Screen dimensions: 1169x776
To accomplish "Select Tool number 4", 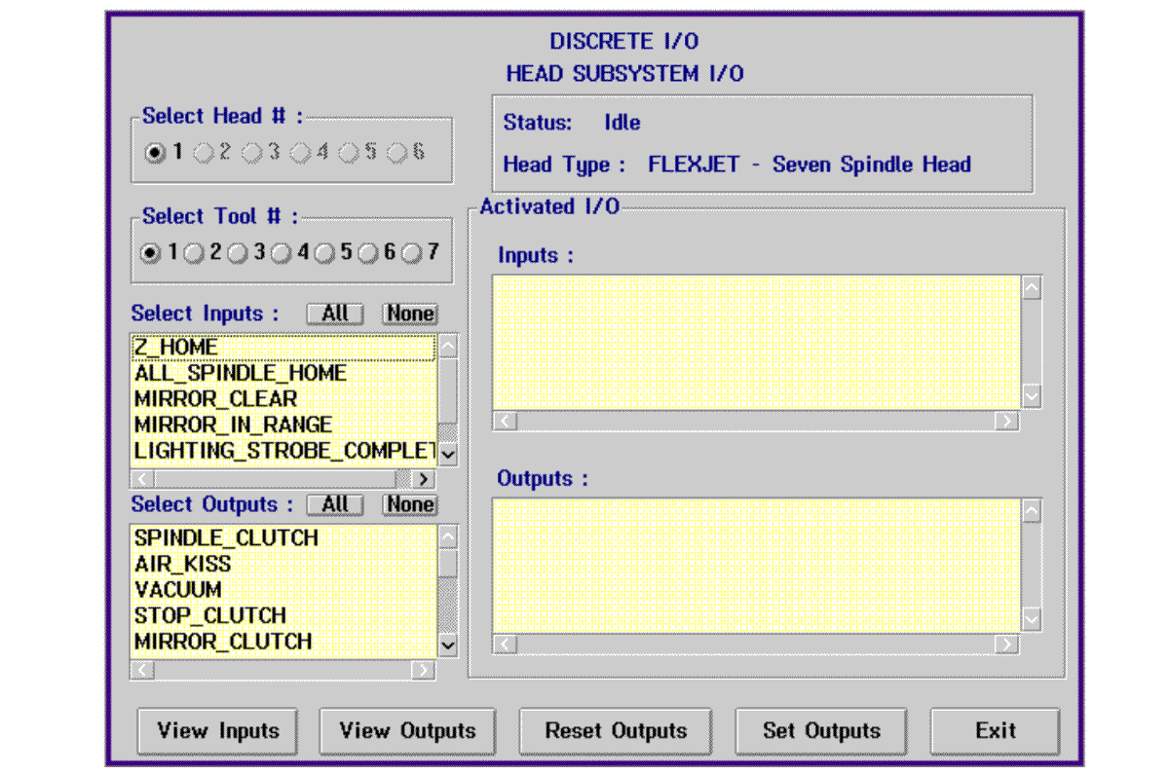I will click(282, 252).
